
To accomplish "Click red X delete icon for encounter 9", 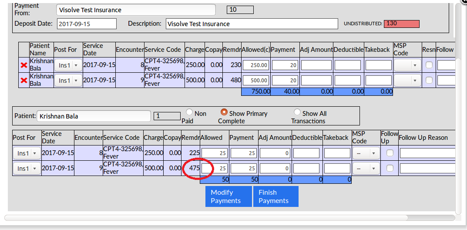I will (x=24, y=81).
